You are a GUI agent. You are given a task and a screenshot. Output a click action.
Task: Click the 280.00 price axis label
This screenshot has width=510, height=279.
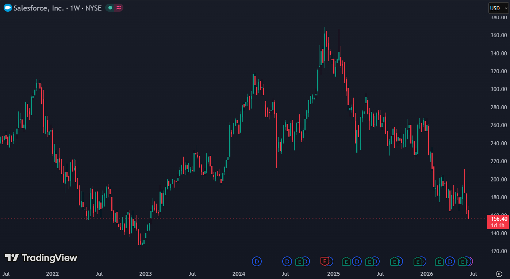499,107
